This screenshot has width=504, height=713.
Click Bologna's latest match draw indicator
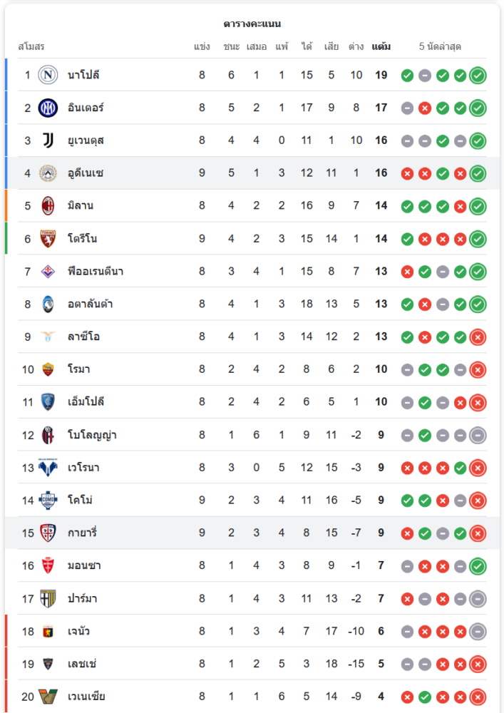tap(478, 435)
